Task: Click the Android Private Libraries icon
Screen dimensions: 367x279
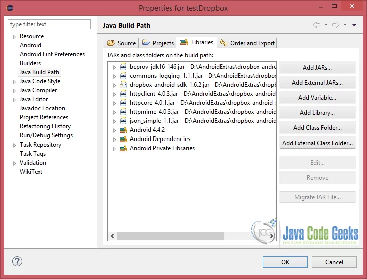Action: 123,148
